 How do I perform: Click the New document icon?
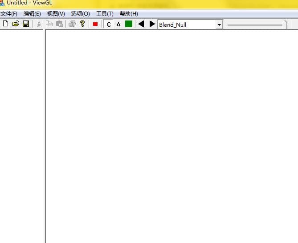coord(6,24)
